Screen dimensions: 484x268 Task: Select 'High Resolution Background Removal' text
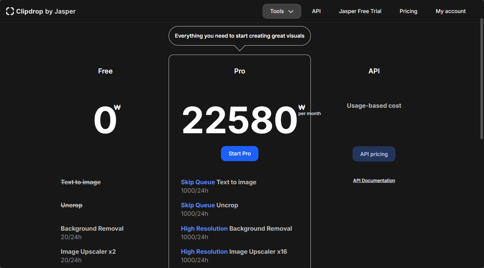pyautogui.click(x=236, y=229)
